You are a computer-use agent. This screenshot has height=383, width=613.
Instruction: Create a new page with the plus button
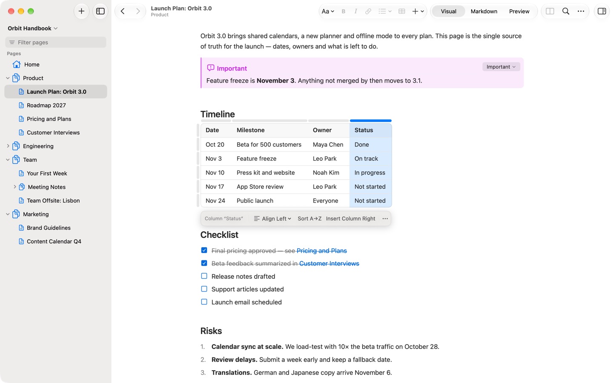coord(81,11)
